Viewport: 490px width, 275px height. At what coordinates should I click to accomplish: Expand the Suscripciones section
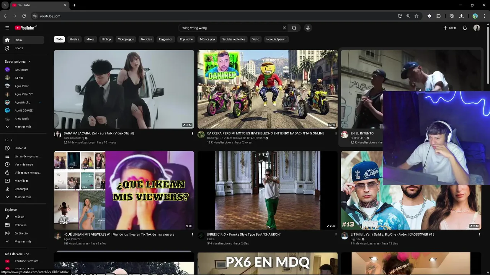tap(18, 61)
